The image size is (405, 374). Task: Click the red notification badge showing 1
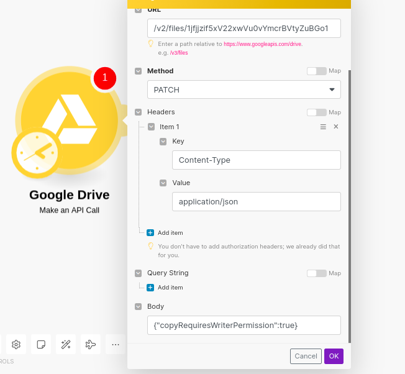coord(105,78)
